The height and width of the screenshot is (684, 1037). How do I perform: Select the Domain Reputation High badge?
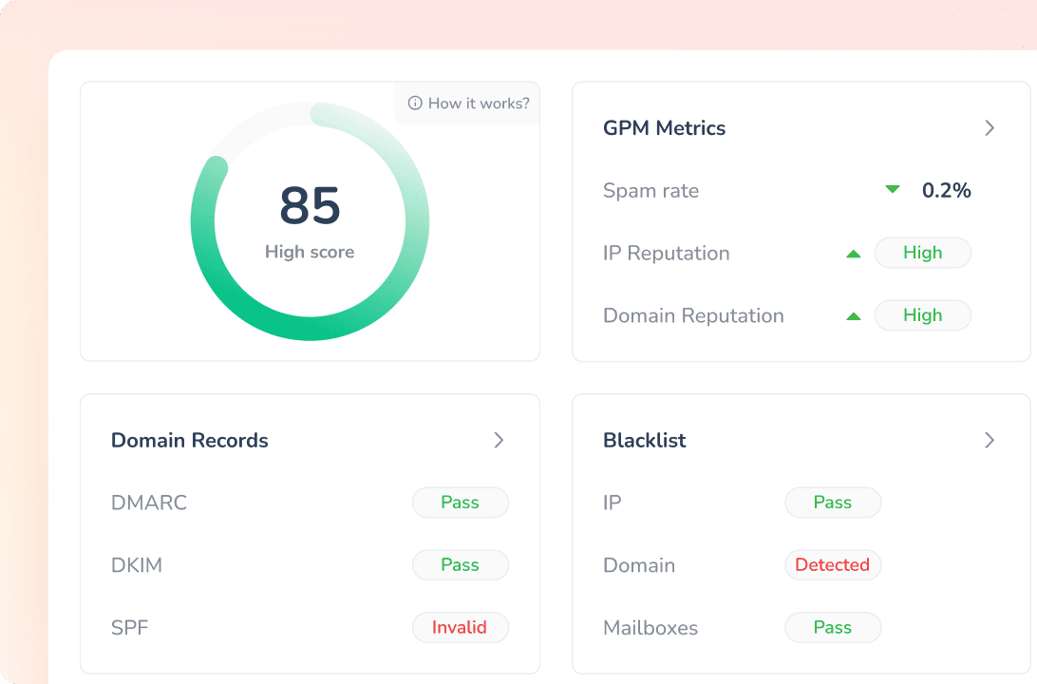(x=923, y=314)
